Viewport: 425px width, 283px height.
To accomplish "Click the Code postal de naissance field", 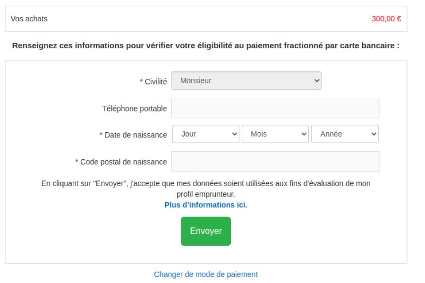I will (x=275, y=162).
